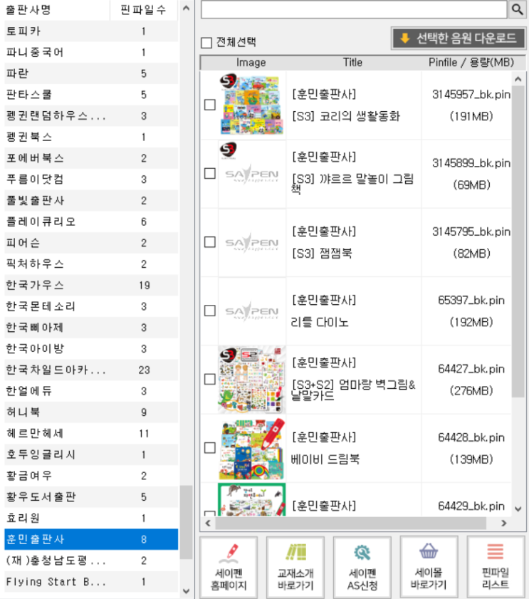
Task: Select publisher 파란
Action: tap(91, 73)
